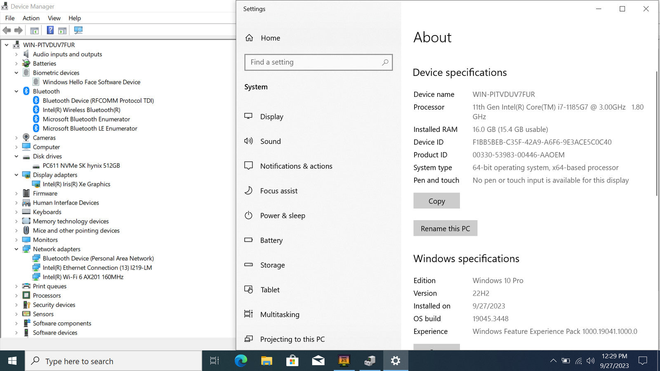The height and width of the screenshot is (371, 660).
Task: Click Rename this PC button
Action: coord(445,228)
